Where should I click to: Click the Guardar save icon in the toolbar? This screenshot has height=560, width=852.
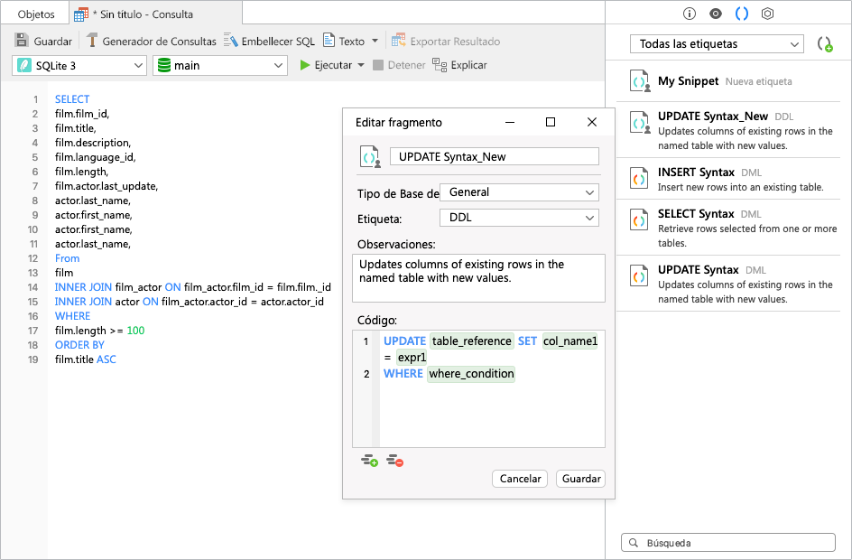pos(23,41)
